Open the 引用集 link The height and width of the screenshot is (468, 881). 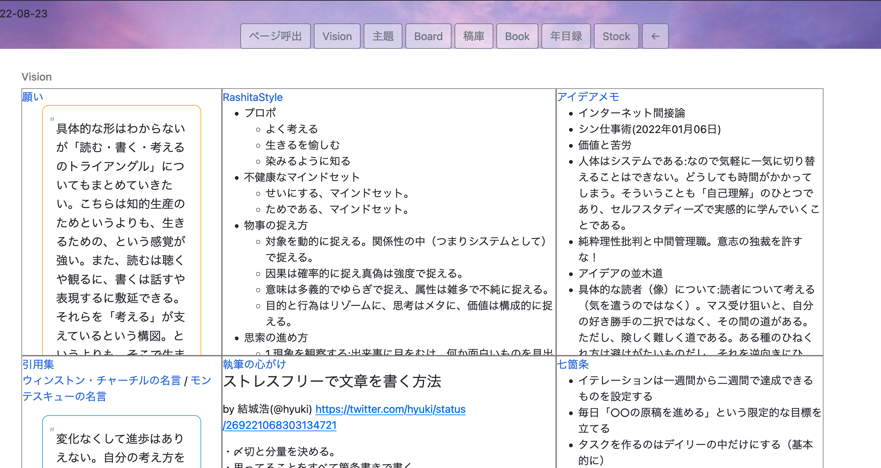coord(38,364)
